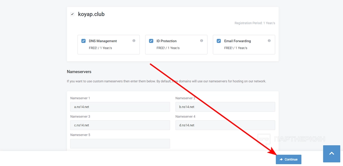Click the koyap.club domain heading
Viewport: 343px width, 166px height.
pos(91,14)
